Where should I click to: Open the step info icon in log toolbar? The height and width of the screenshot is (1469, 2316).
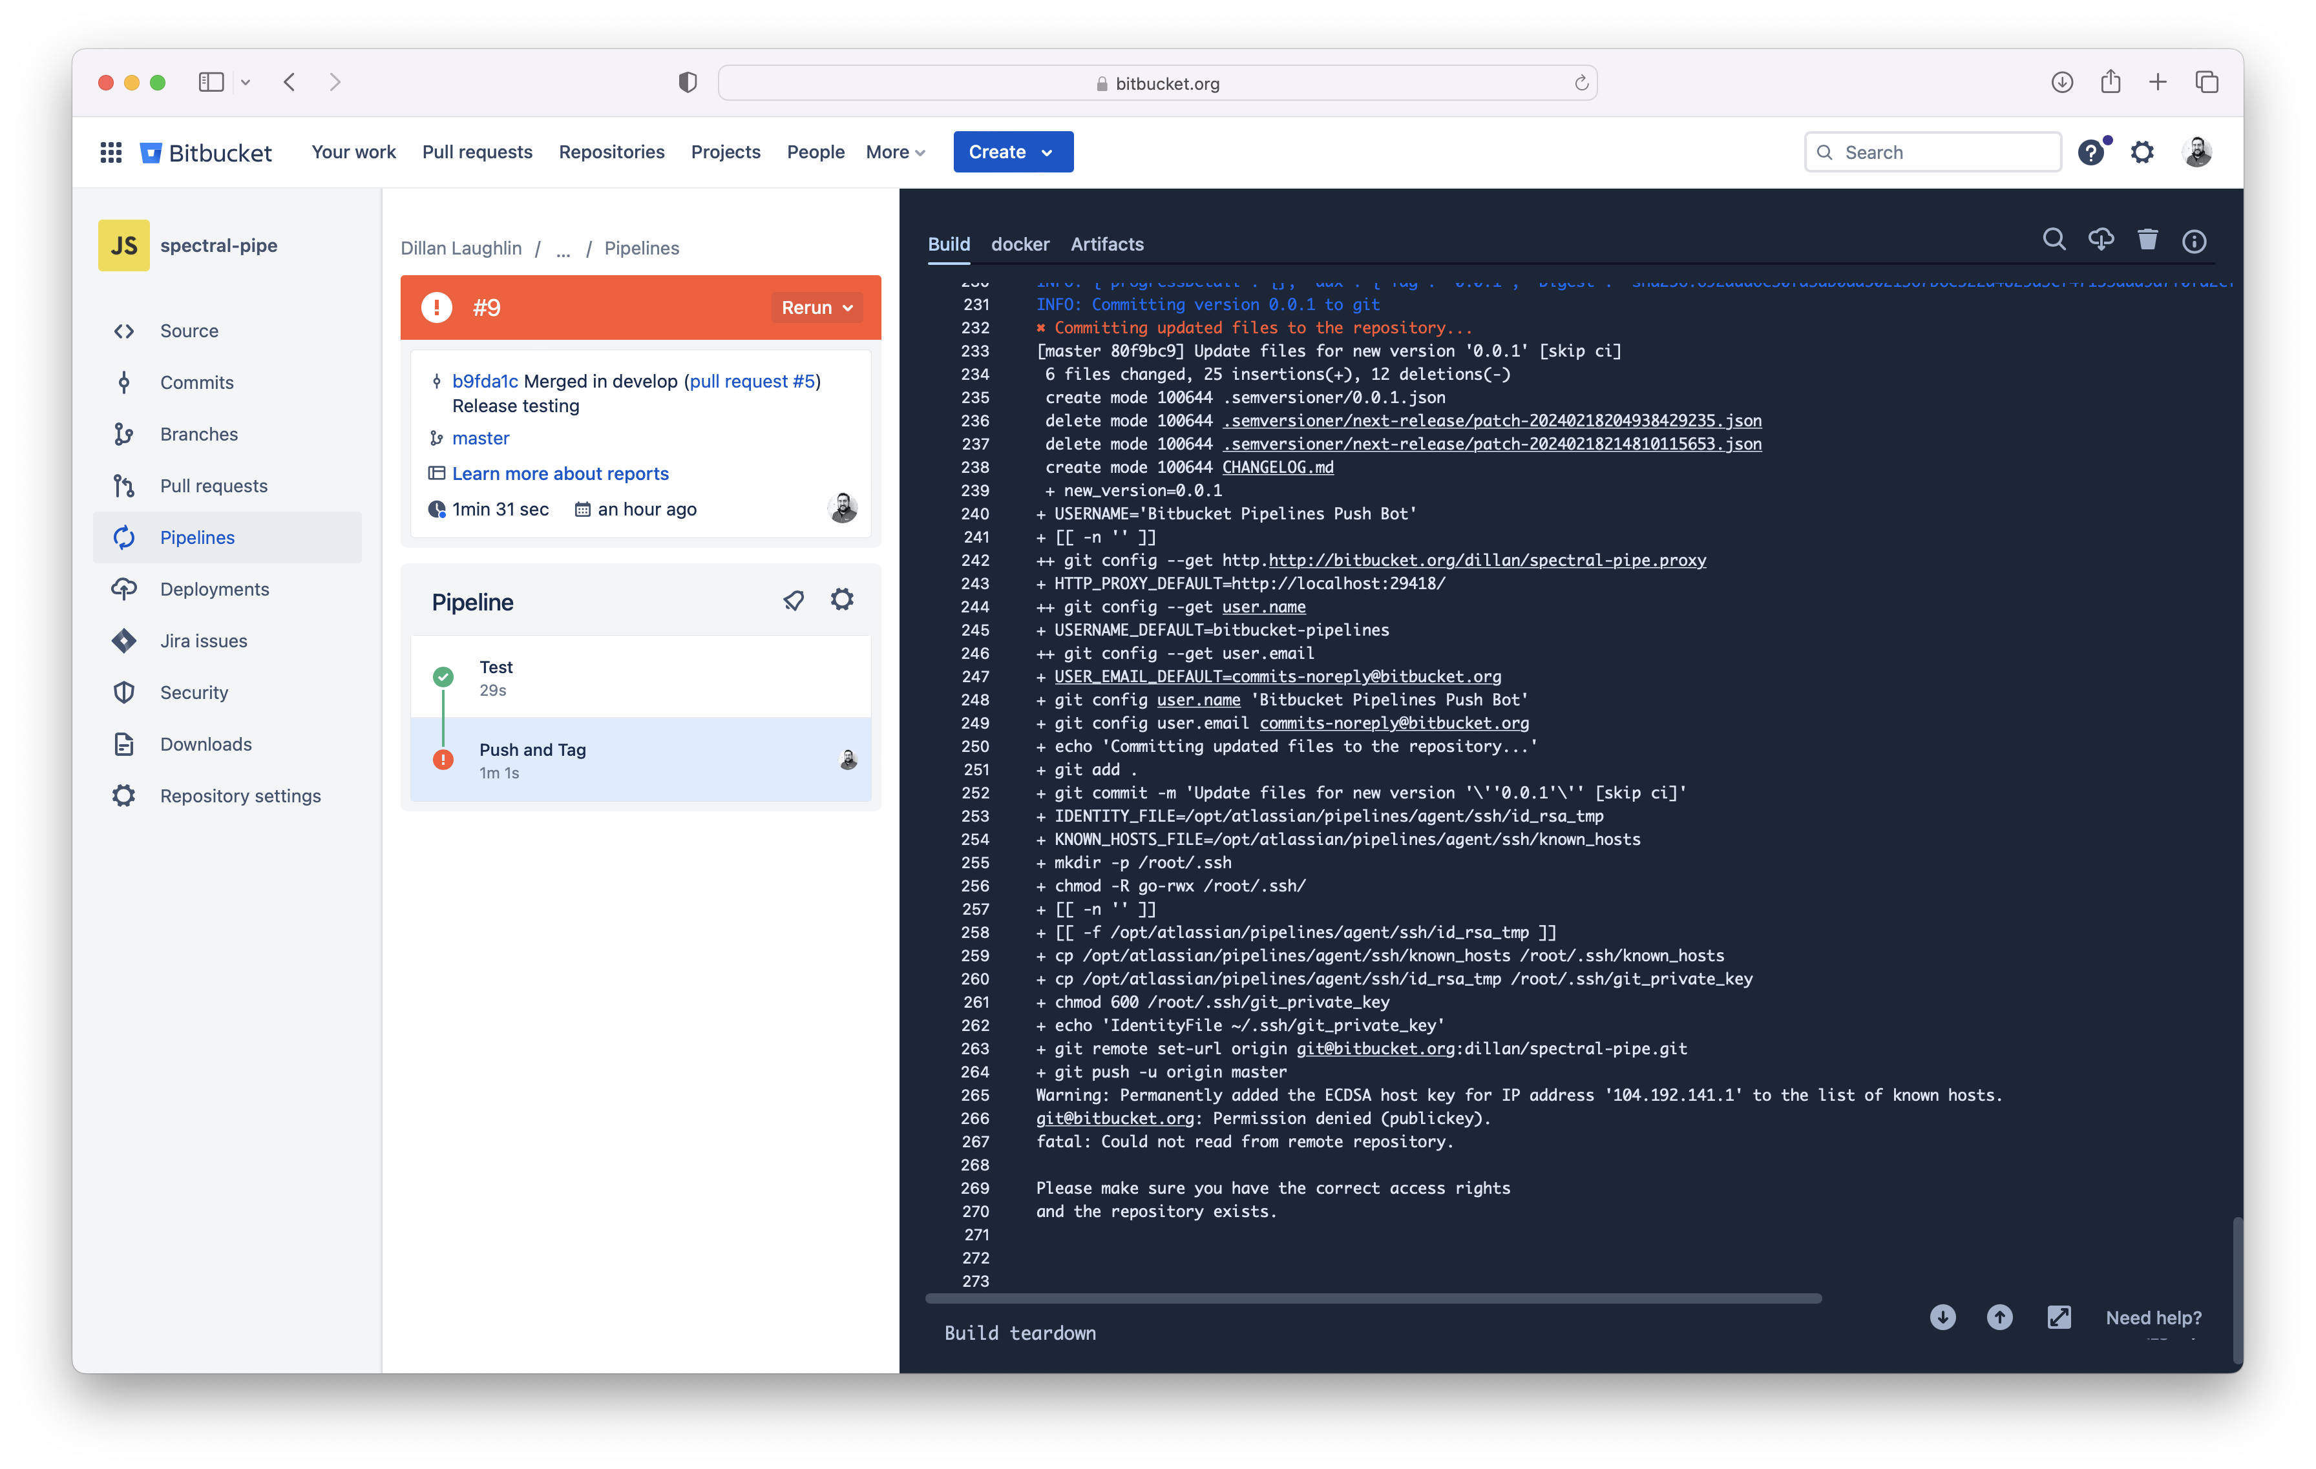click(2194, 242)
